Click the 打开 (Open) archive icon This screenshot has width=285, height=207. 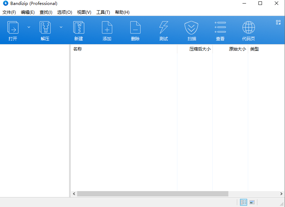click(x=13, y=28)
